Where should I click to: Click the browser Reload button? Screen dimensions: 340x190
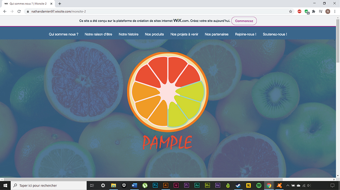(19, 11)
